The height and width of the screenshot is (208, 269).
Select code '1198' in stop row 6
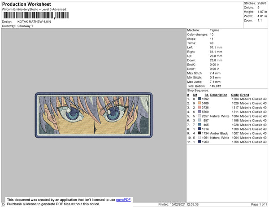pyautogui.click(x=235, y=121)
